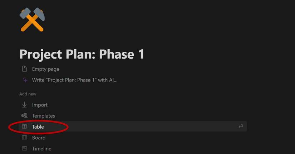The height and width of the screenshot is (154, 295).
Task: Choose the Table database option
Action: click(x=38, y=127)
